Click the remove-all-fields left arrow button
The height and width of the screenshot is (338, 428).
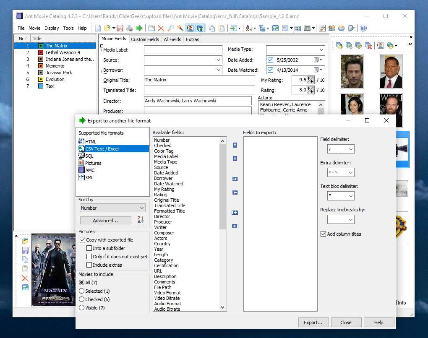(235, 226)
